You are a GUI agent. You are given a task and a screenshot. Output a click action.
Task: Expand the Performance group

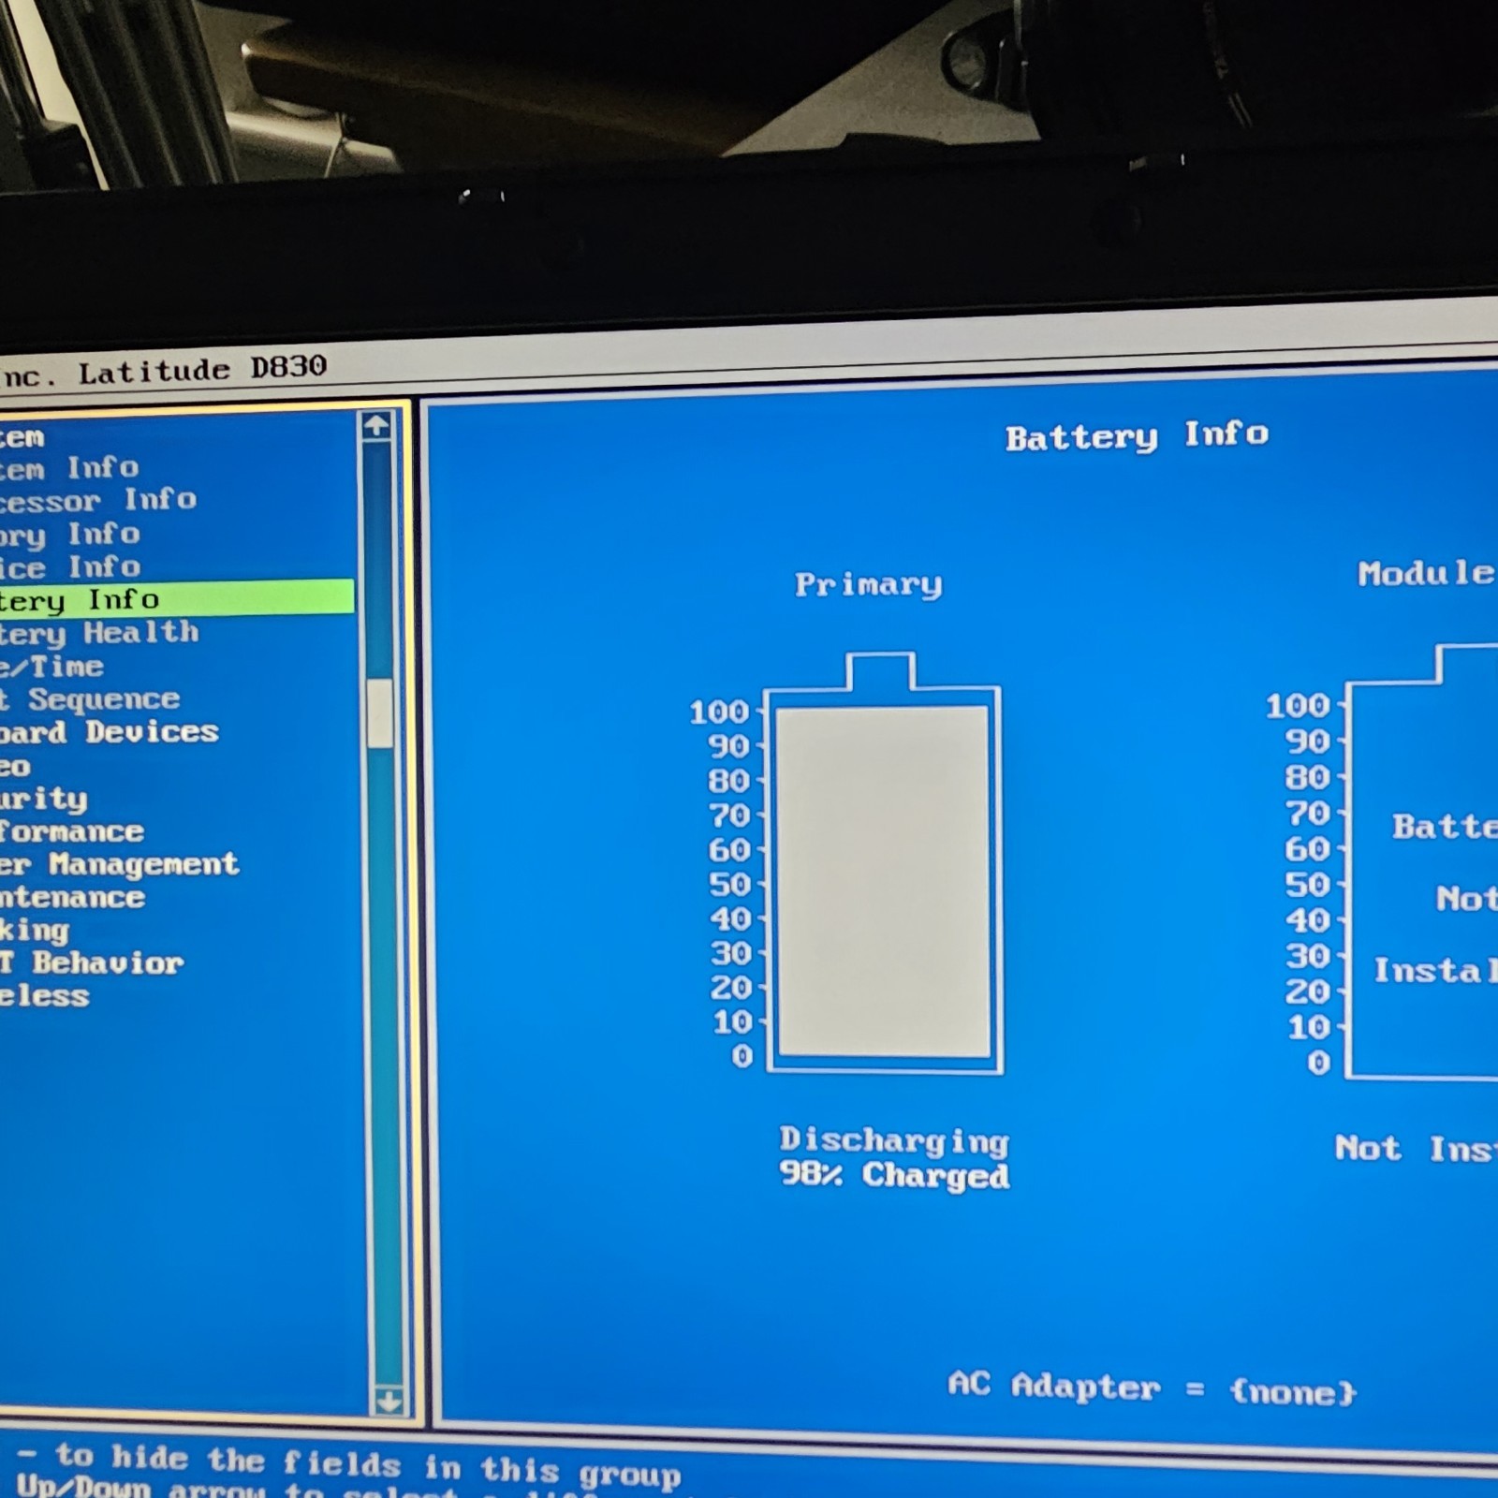point(72,831)
